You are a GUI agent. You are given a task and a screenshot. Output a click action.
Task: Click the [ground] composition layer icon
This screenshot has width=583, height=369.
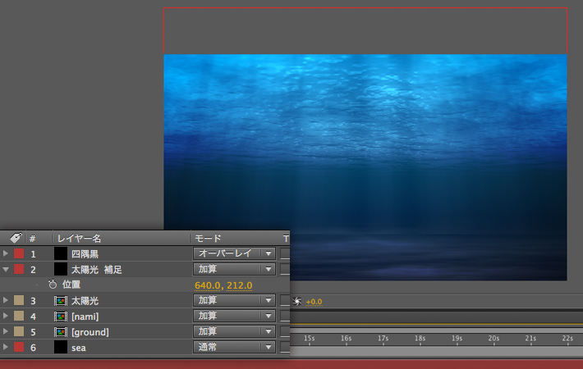pos(61,332)
